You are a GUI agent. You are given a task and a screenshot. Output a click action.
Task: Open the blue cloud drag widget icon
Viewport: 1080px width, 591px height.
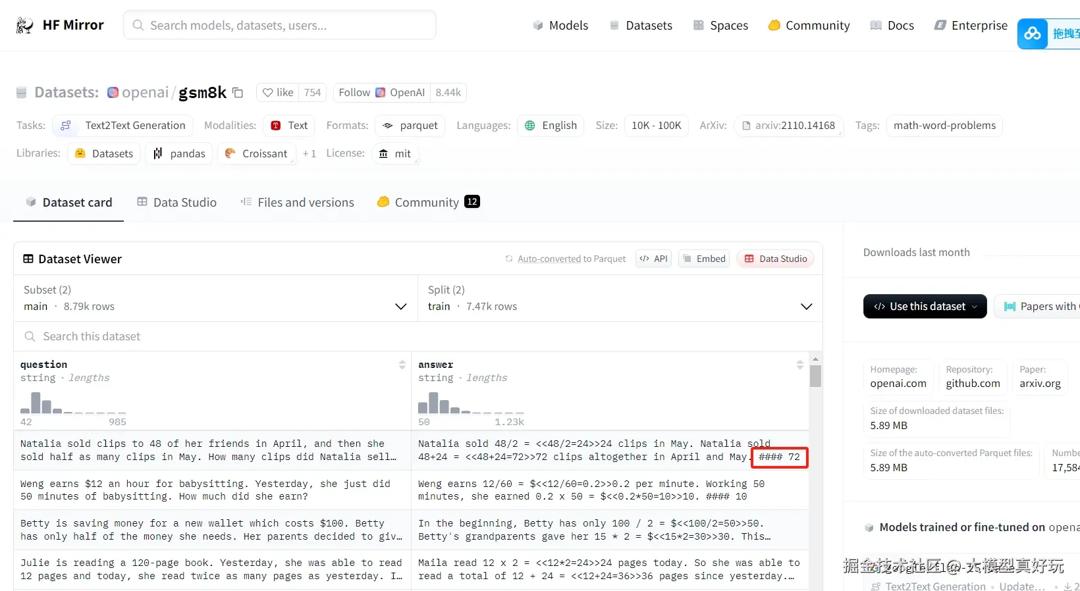[1033, 34]
